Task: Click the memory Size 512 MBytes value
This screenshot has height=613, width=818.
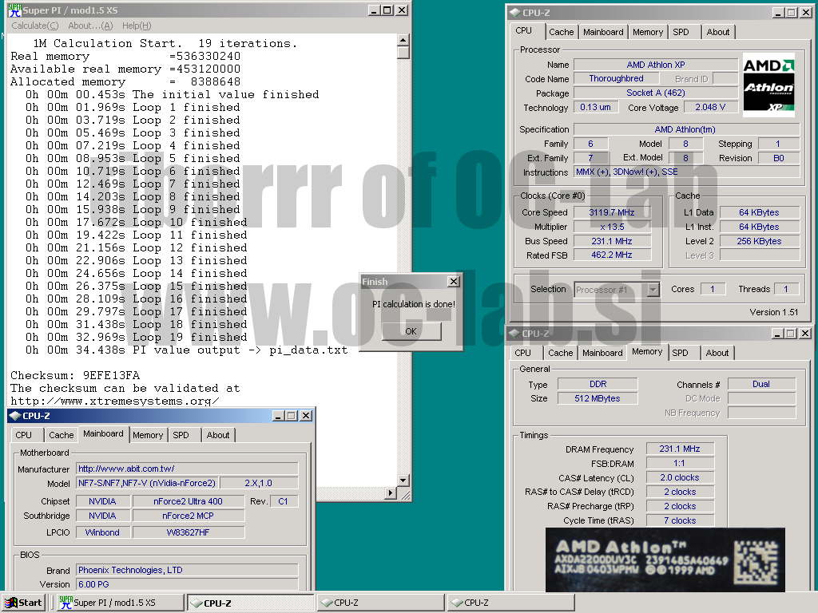Action: [x=598, y=398]
